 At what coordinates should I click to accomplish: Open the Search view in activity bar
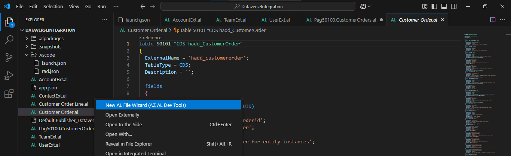[x=9, y=40]
